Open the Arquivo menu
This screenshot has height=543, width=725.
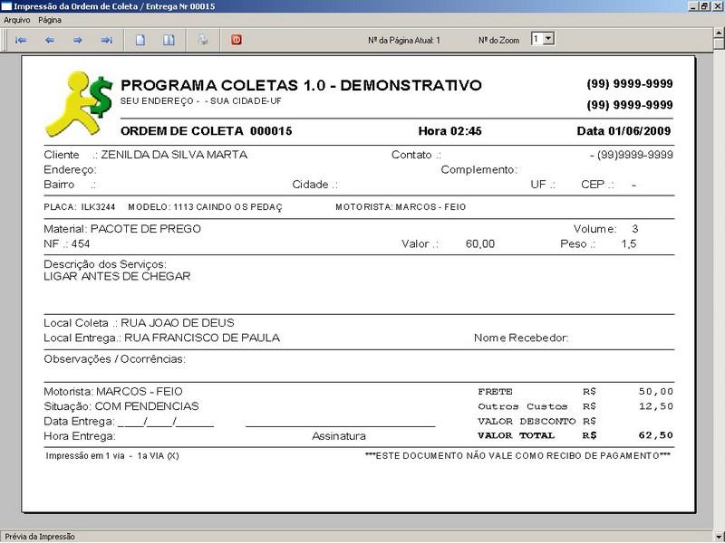pos(16,20)
